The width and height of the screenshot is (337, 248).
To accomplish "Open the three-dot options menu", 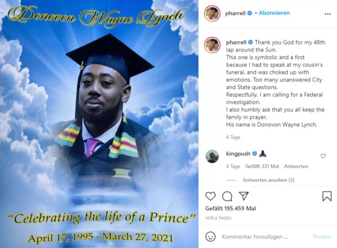I will [x=328, y=14].
